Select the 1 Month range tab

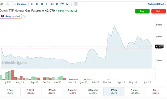pyautogui.click(x=52, y=91)
